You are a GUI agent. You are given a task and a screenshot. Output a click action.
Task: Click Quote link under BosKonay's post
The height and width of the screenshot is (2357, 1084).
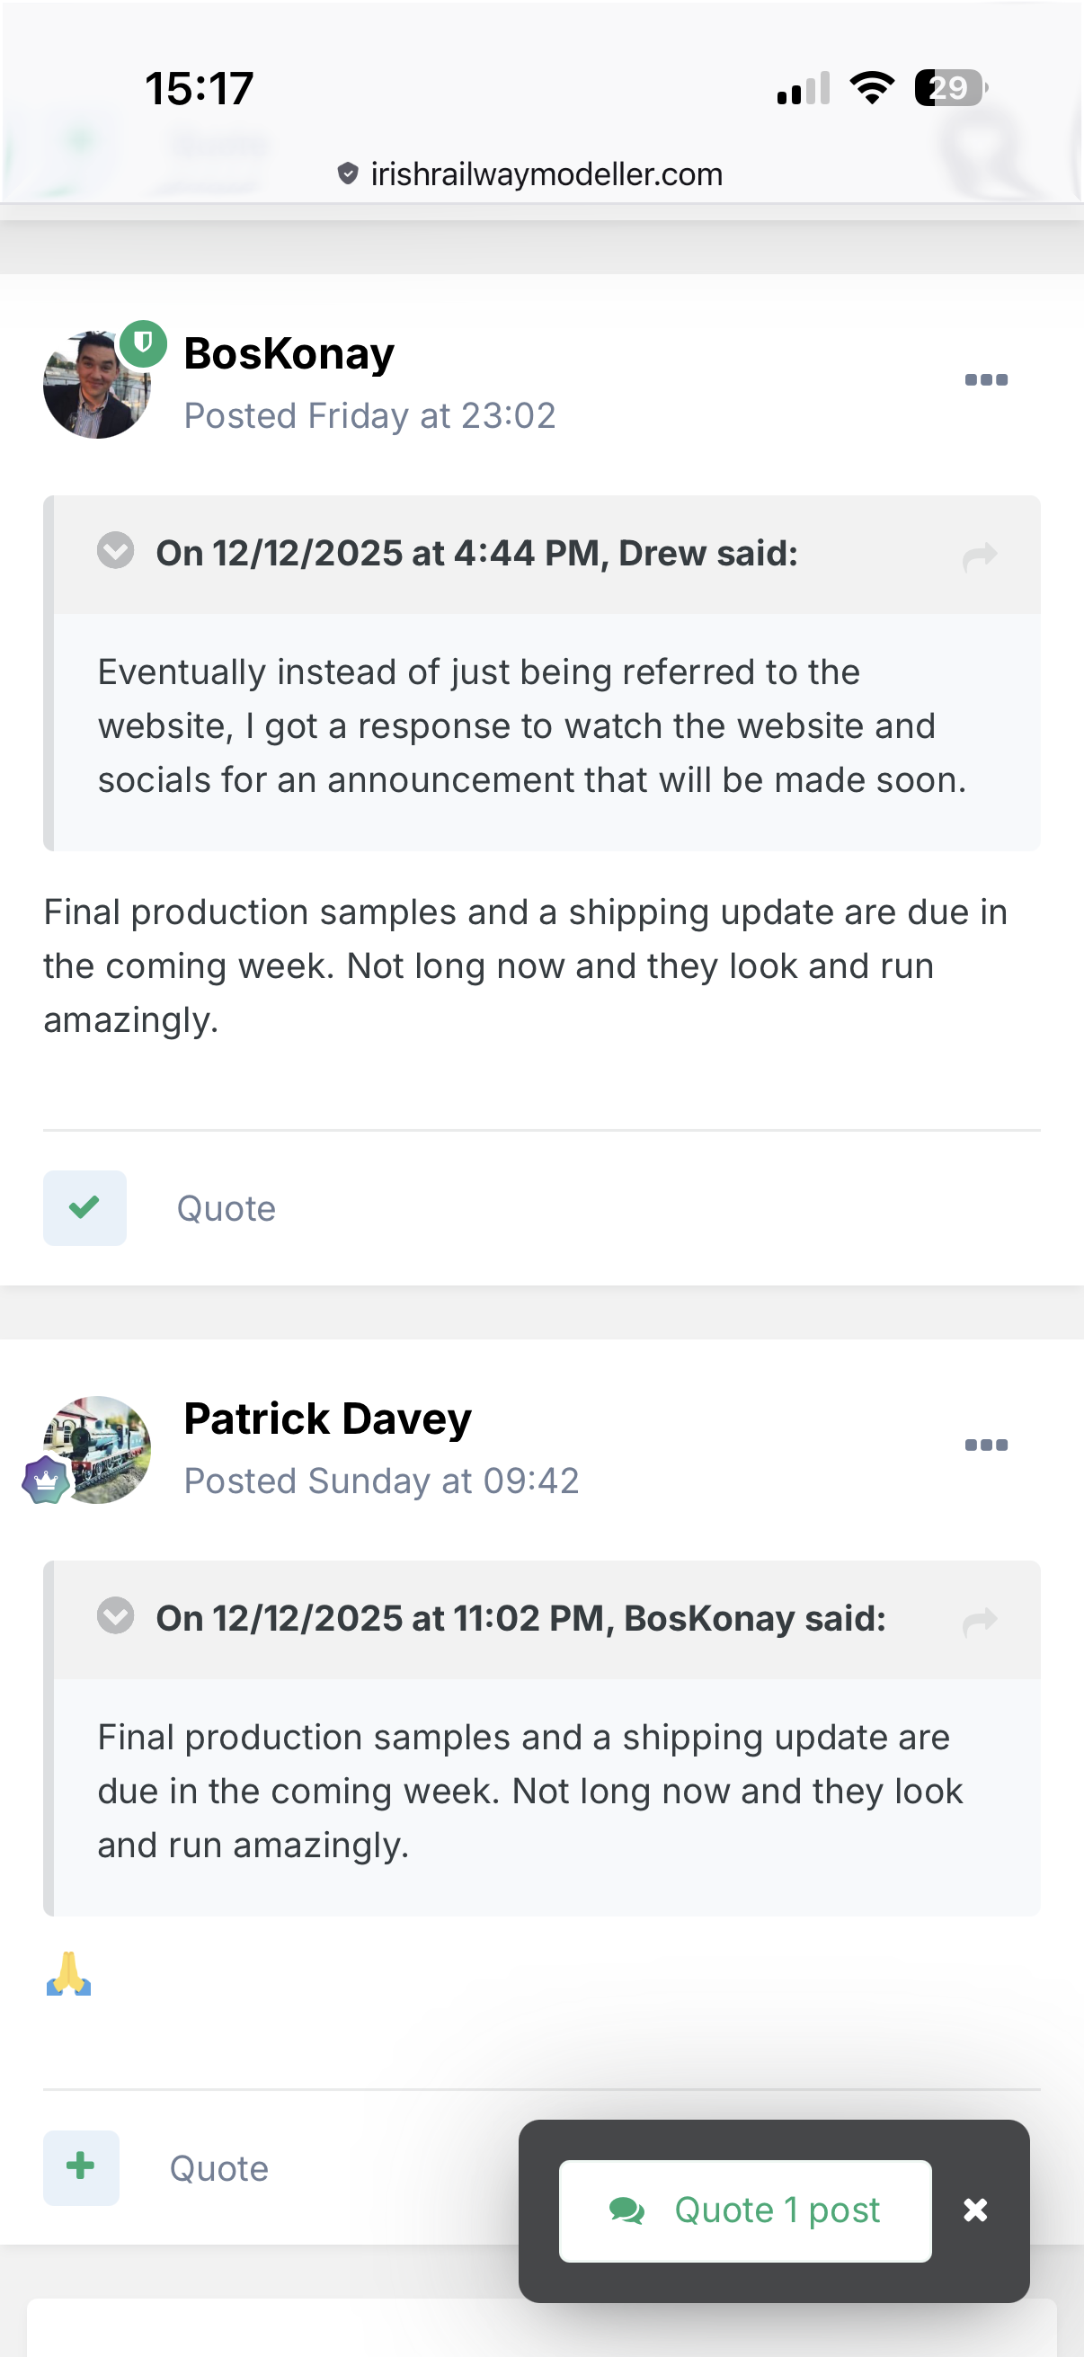pos(226,1209)
